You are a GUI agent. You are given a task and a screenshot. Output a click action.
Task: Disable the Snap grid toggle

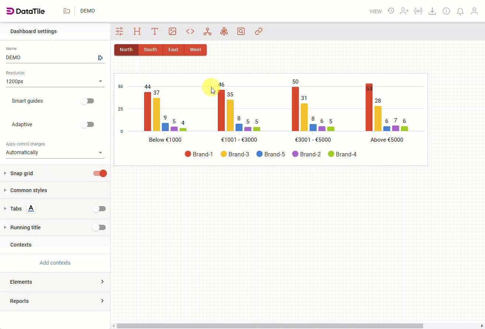100,173
